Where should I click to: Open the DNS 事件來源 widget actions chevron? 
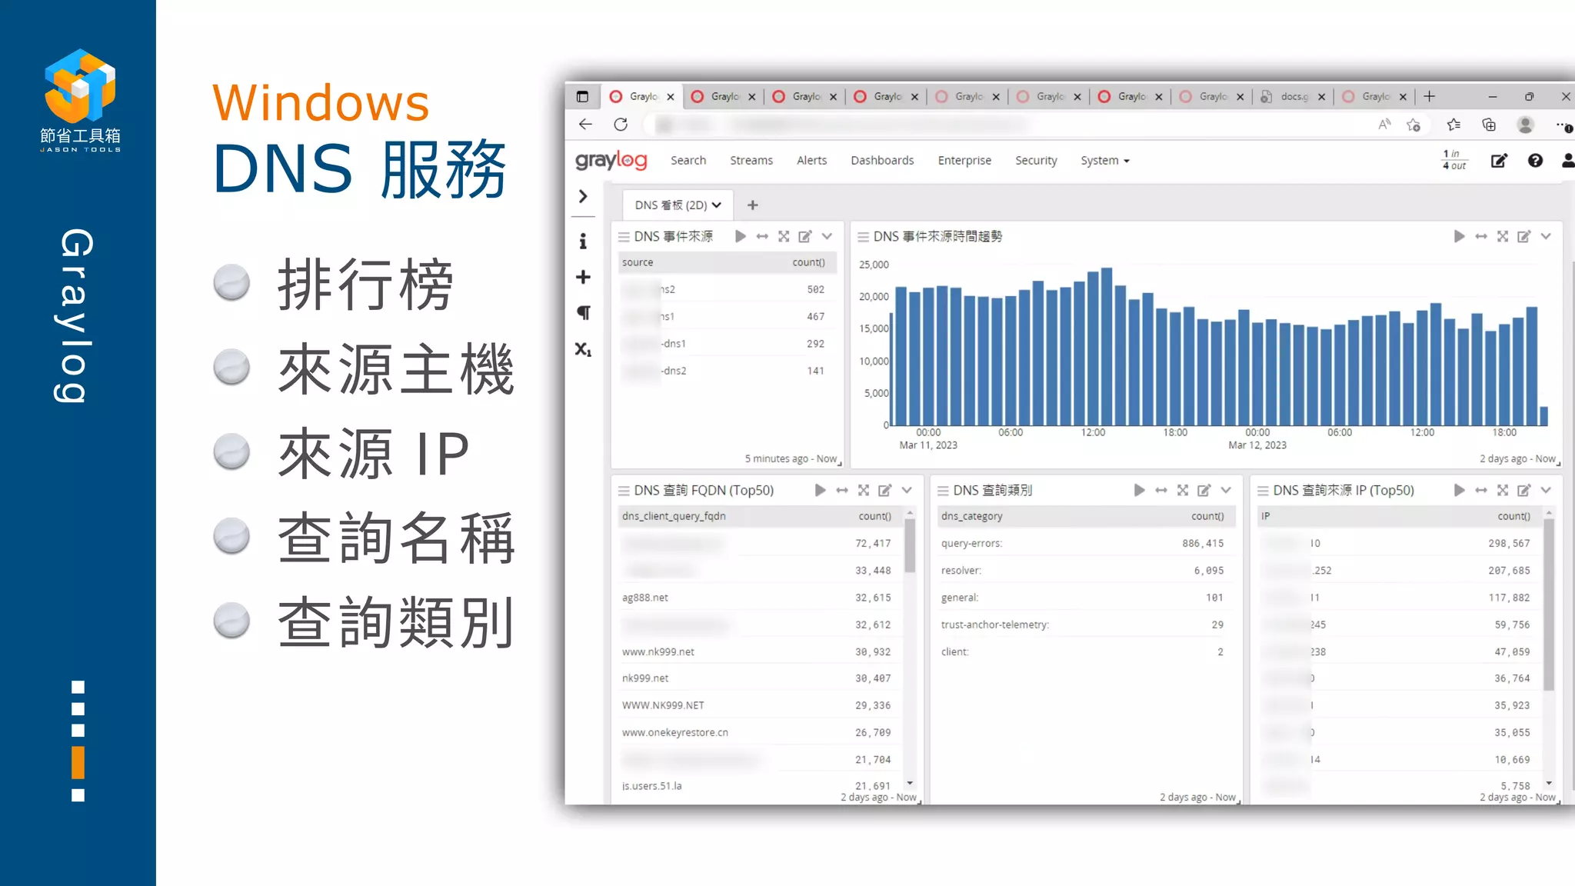point(827,236)
